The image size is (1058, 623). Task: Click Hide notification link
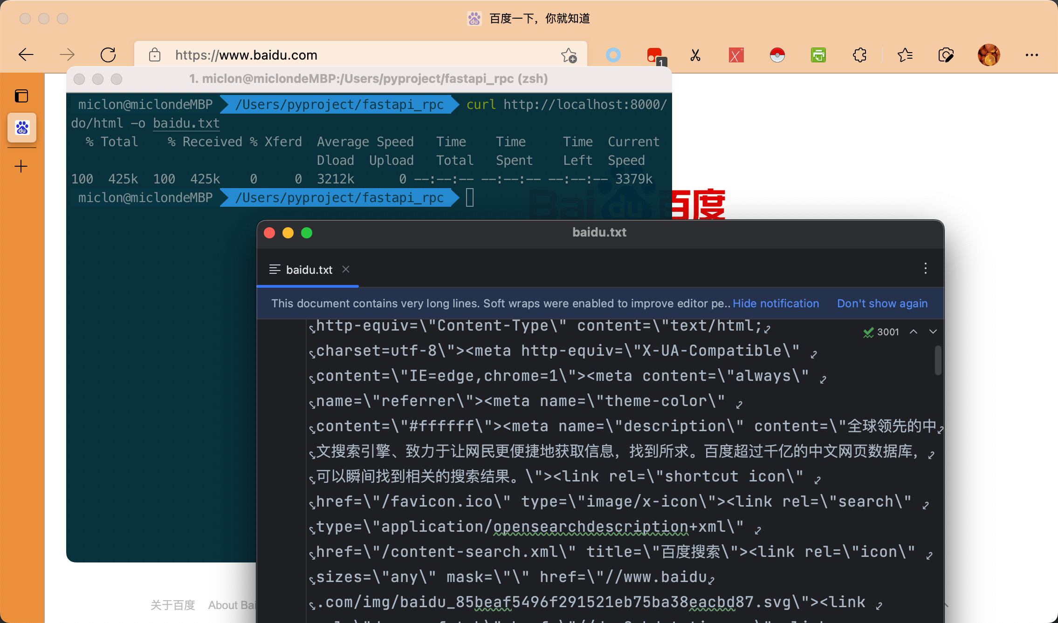[776, 304]
